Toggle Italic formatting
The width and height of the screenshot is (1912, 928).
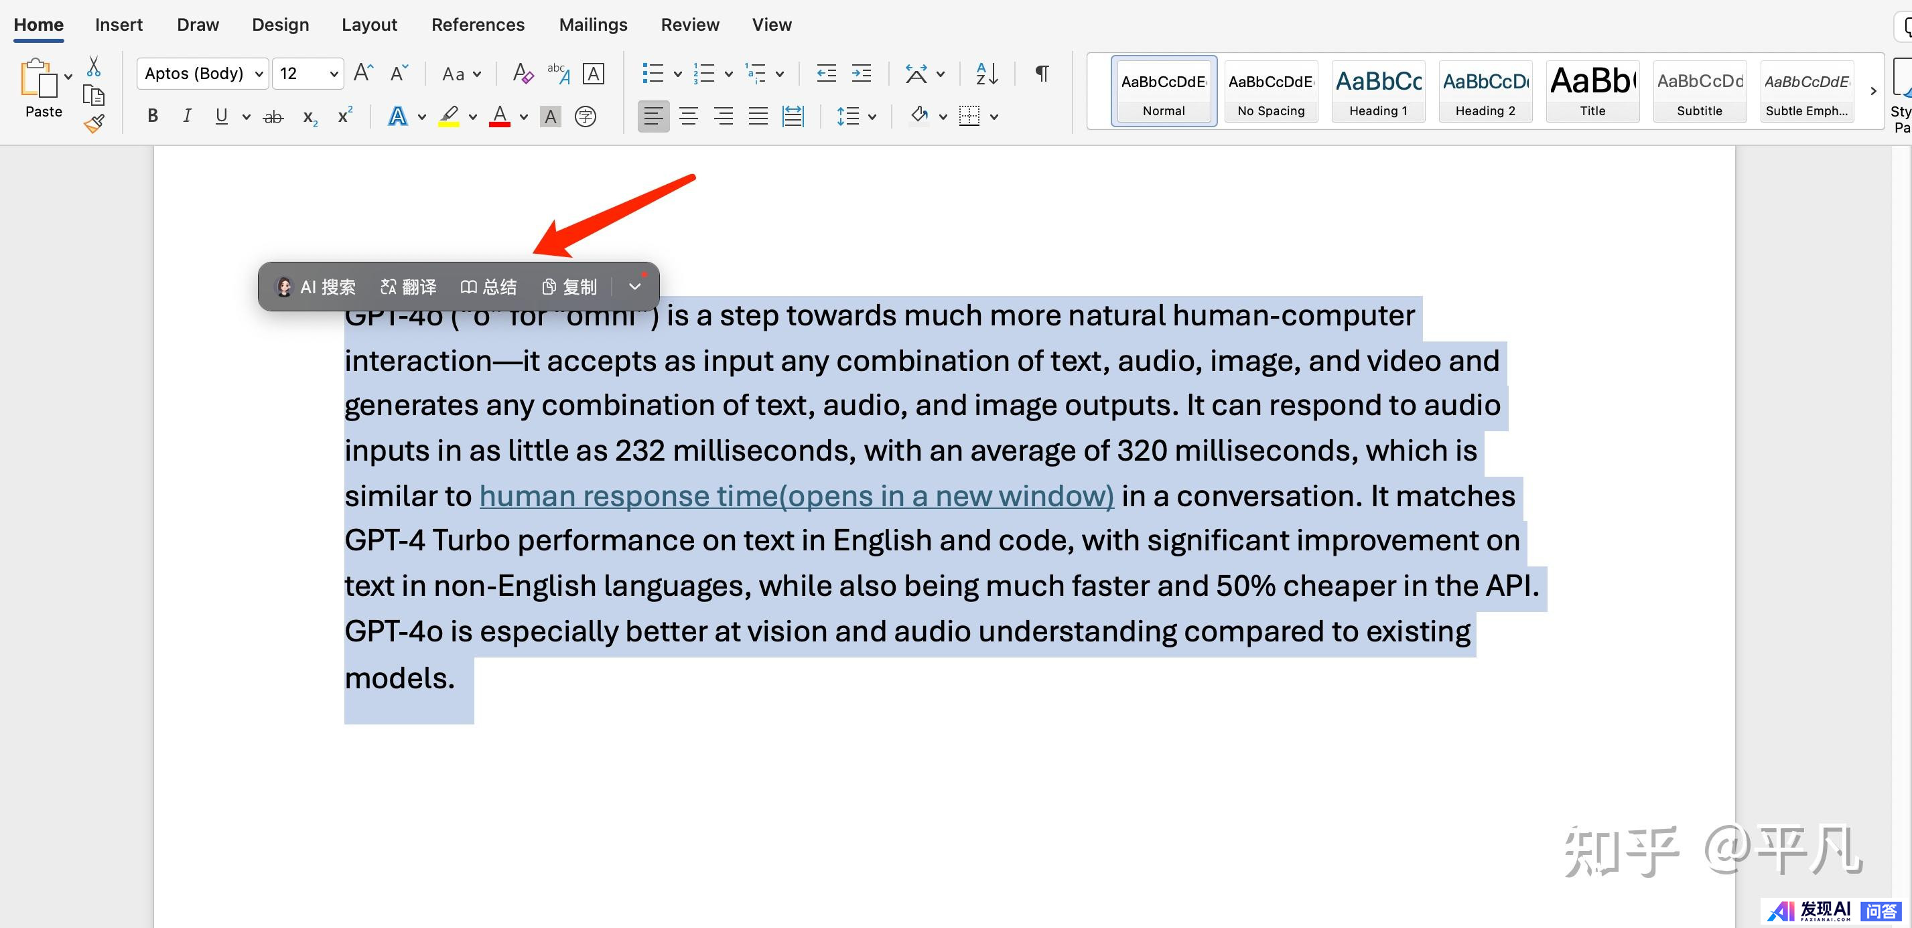tap(187, 117)
